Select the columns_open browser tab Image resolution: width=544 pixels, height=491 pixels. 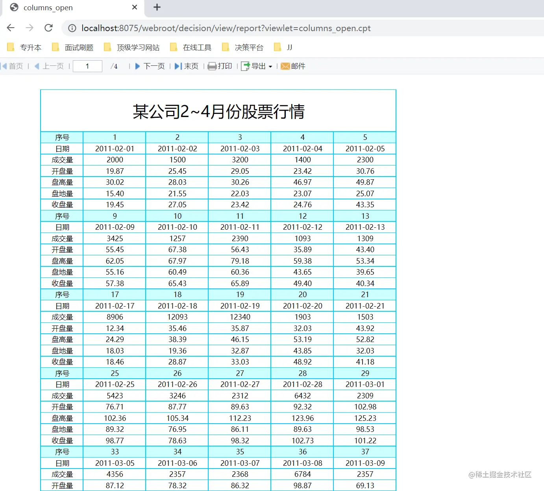coord(73,8)
